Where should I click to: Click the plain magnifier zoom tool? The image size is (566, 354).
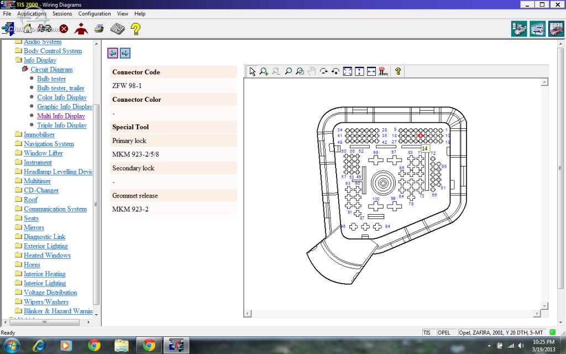(288, 71)
